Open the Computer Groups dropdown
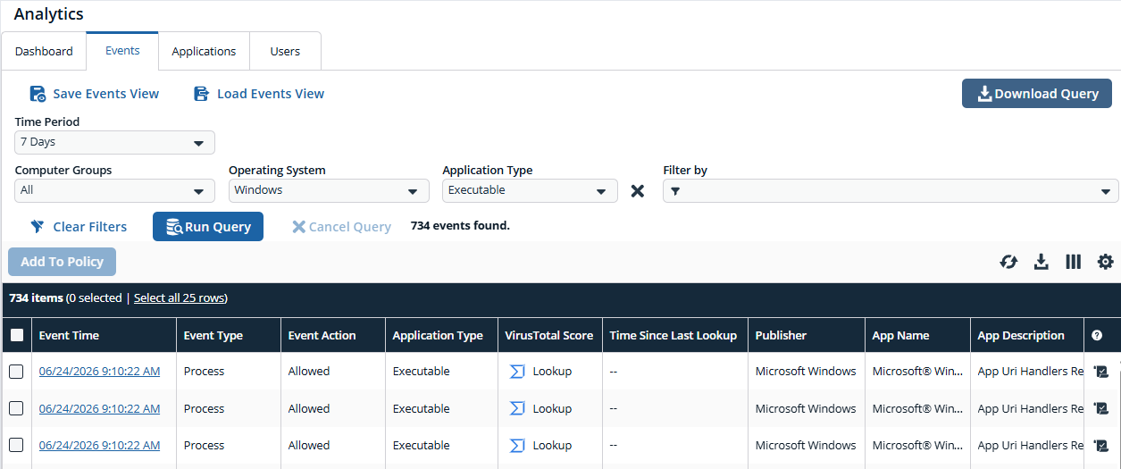The width and height of the screenshot is (1121, 469). (x=114, y=190)
